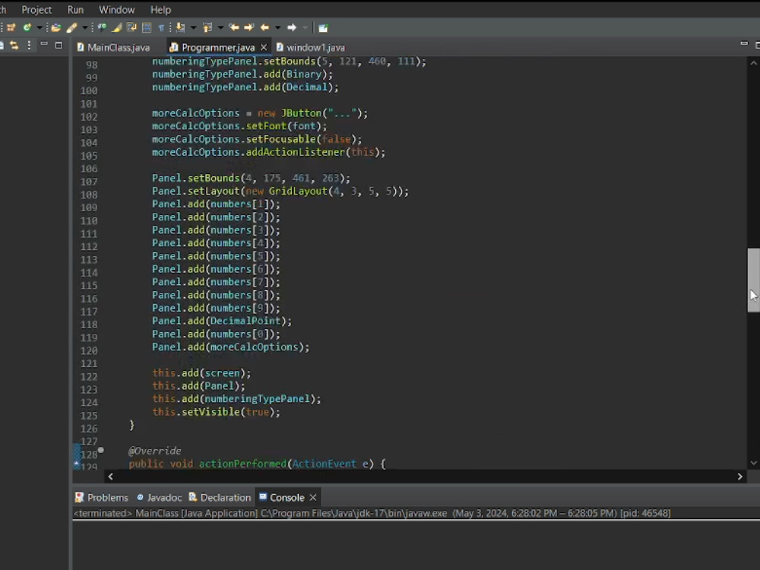Expand the New Java Class dropdown arrow
The height and width of the screenshot is (570, 760).
pyautogui.click(x=39, y=27)
